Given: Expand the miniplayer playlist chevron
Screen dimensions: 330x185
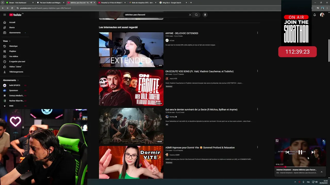Looking at the screenshot, I should click(321, 172).
